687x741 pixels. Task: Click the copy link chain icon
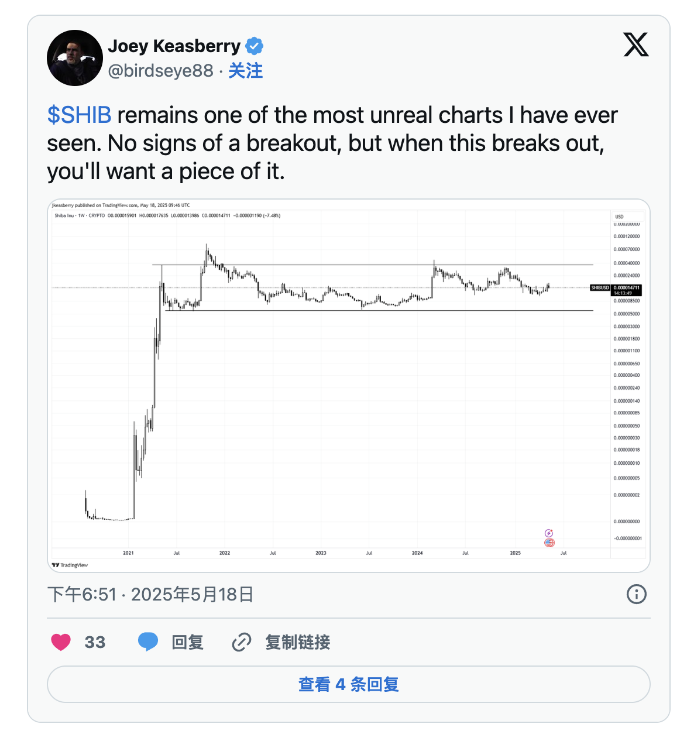[242, 642]
